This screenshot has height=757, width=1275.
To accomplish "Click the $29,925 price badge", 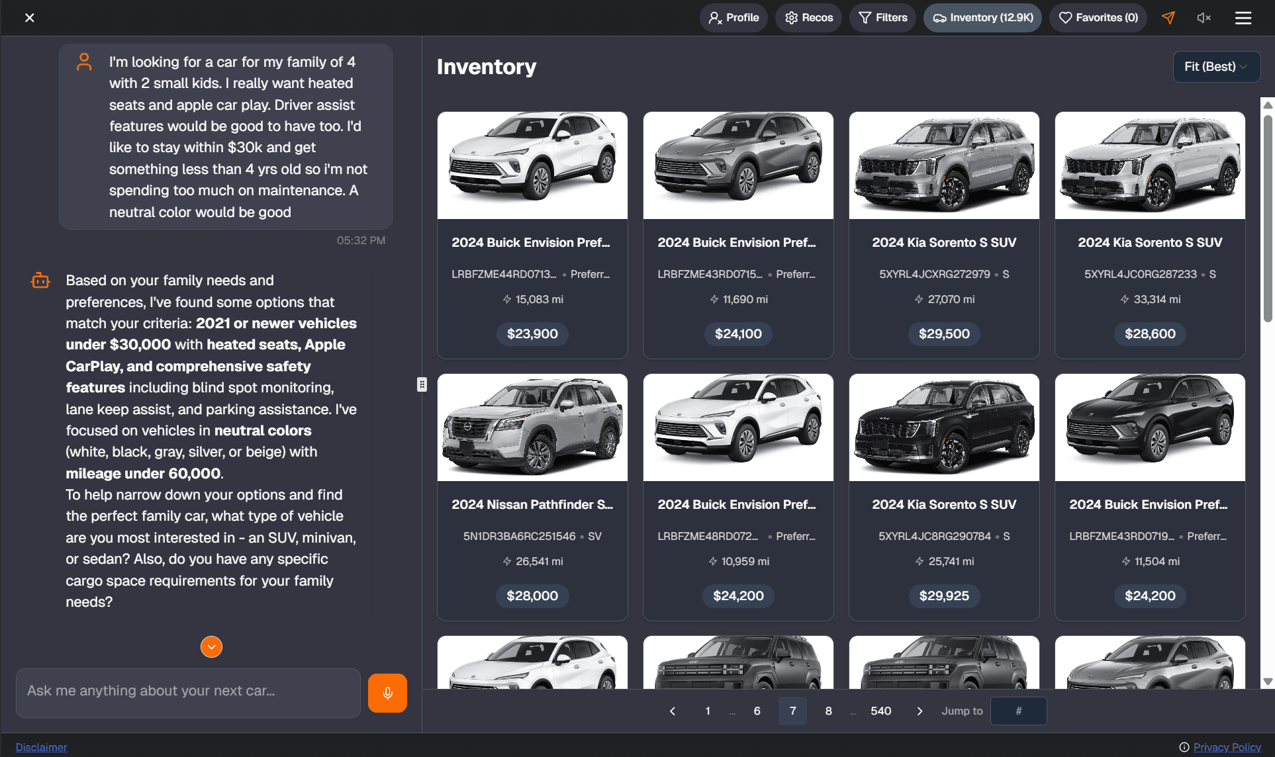I will click(x=944, y=596).
